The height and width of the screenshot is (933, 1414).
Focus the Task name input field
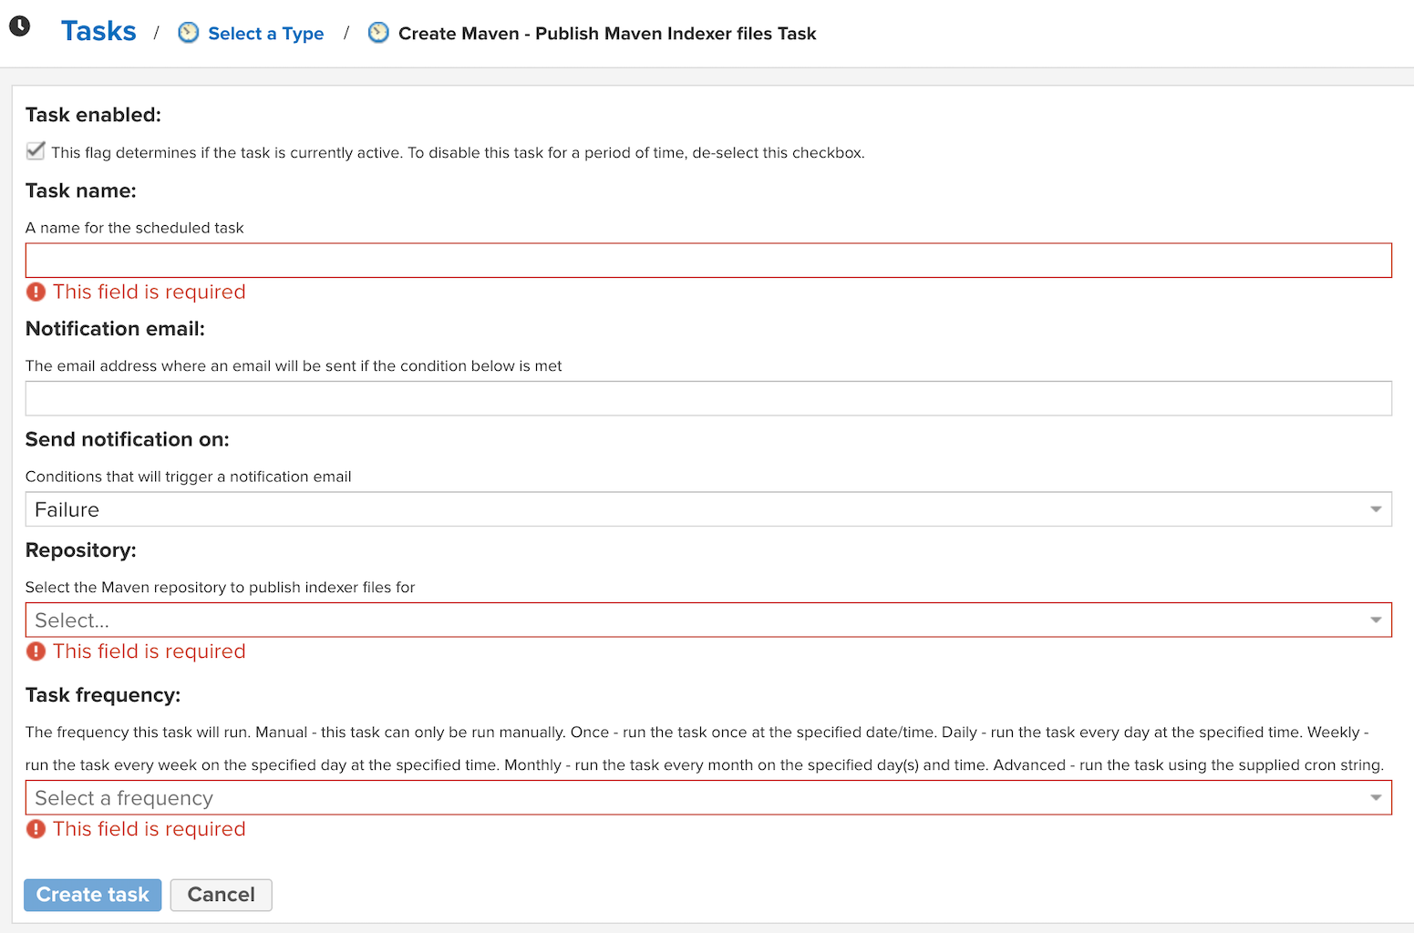tap(708, 261)
